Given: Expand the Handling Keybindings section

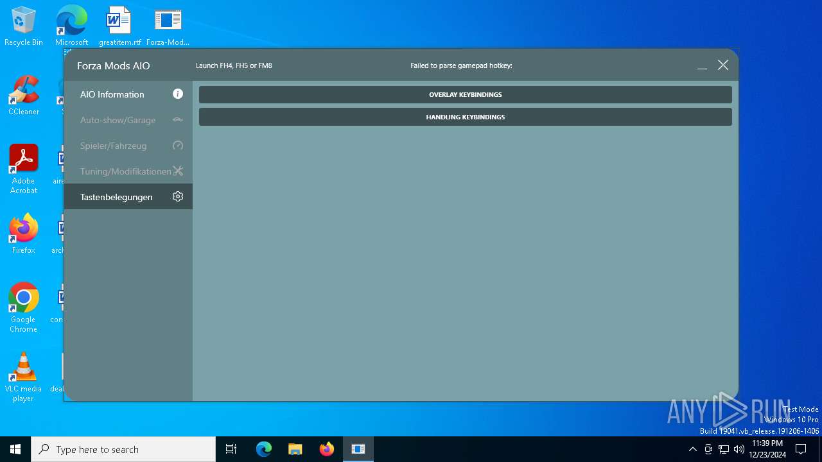Looking at the screenshot, I should pos(465,117).
